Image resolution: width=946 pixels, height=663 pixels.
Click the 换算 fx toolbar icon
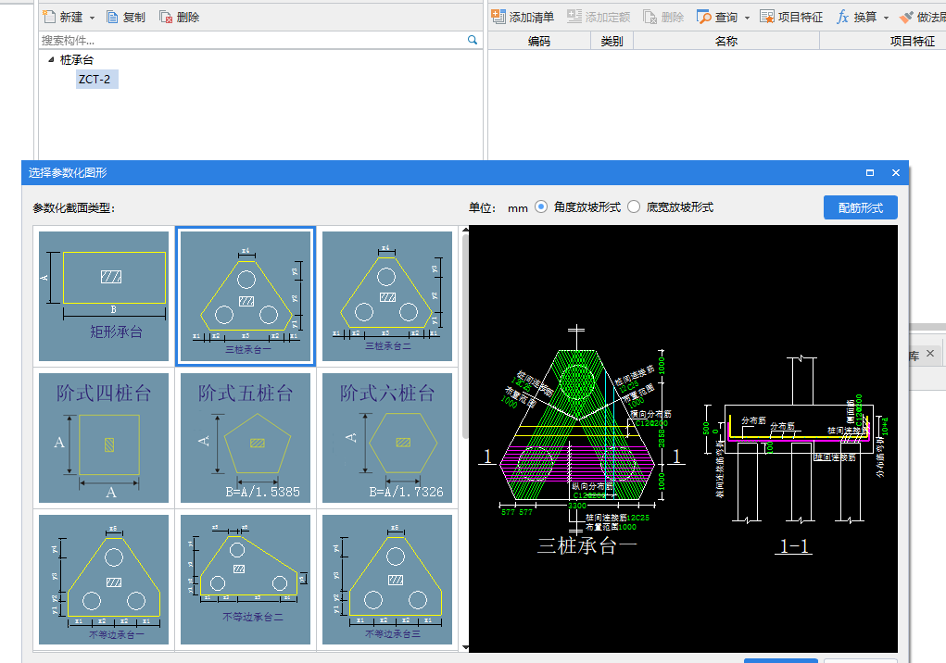843,17
